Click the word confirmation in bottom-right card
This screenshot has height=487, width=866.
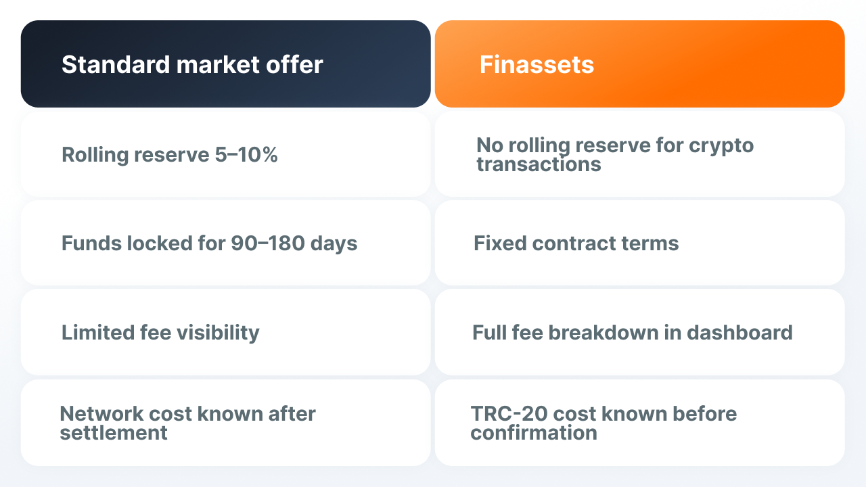pyautogui.click(x=534, y=433)
